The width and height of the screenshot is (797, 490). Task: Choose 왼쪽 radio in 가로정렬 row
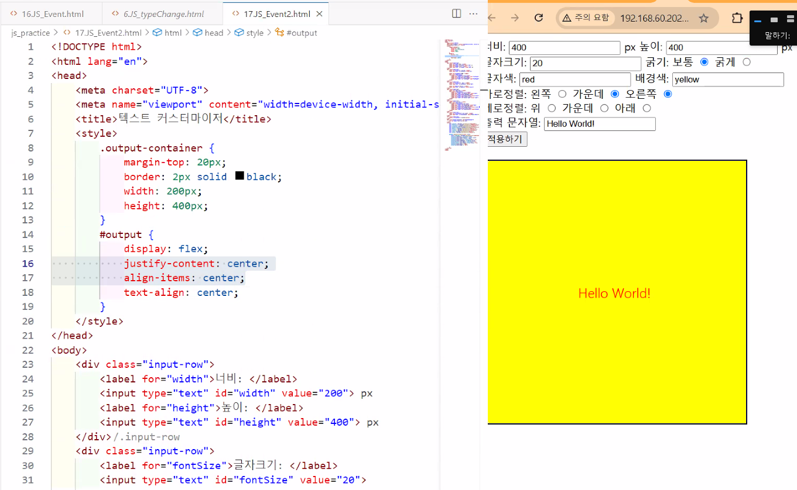coord(562,94)
